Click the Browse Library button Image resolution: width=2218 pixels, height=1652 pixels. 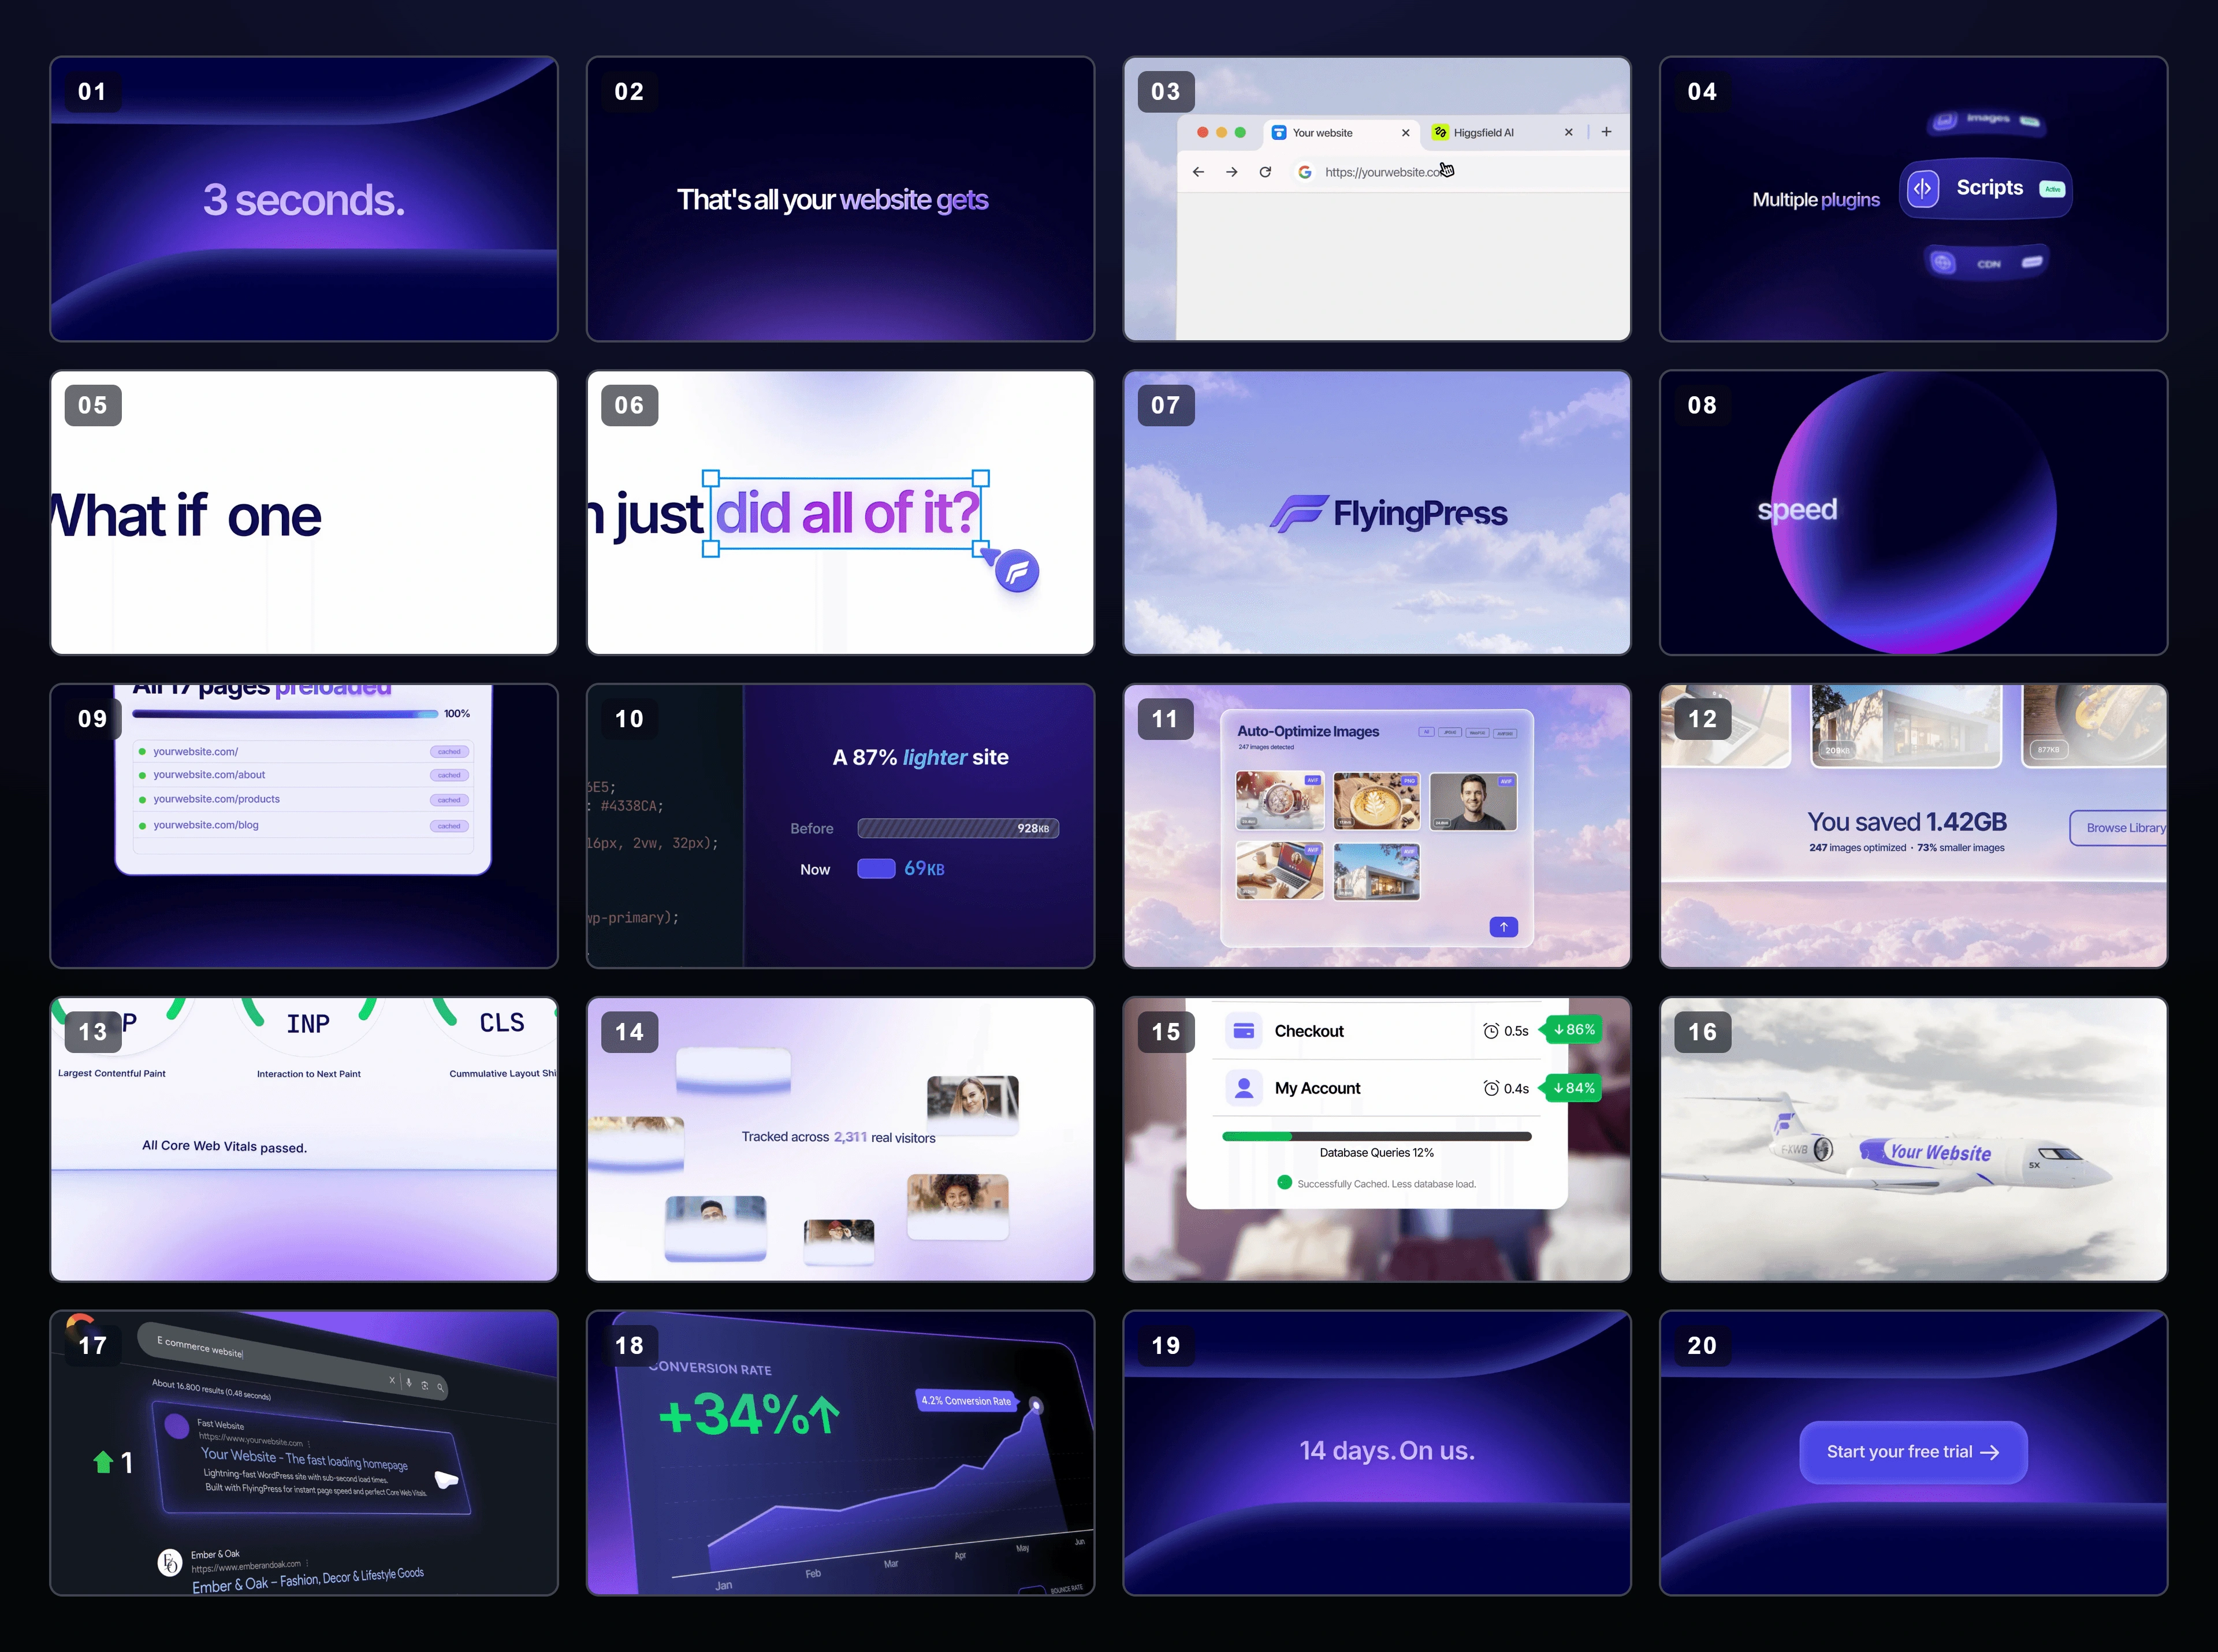point(2119,828)
